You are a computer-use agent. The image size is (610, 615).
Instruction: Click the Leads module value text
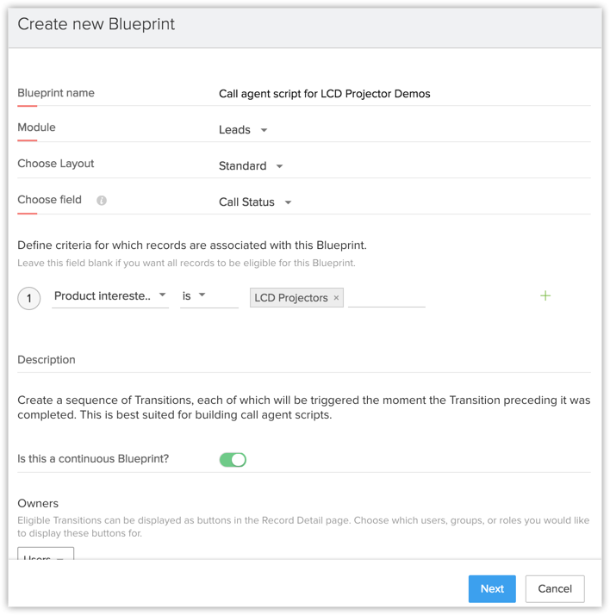point(234,130)
